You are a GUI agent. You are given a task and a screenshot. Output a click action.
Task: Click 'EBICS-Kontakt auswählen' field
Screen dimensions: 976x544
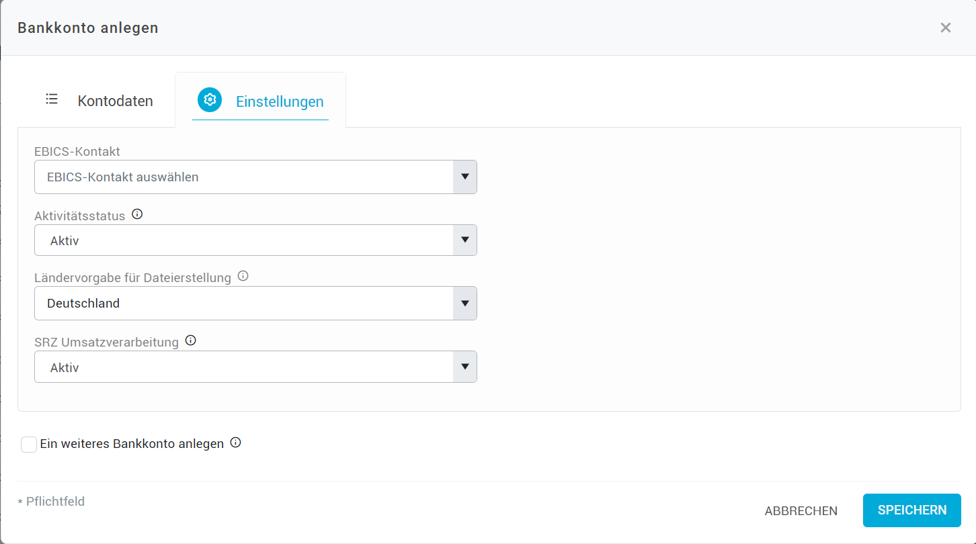pos(255,177)
